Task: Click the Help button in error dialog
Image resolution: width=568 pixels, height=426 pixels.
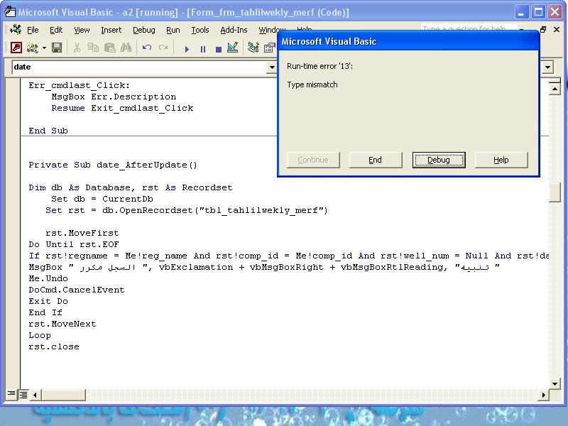Action: [501, 160]
